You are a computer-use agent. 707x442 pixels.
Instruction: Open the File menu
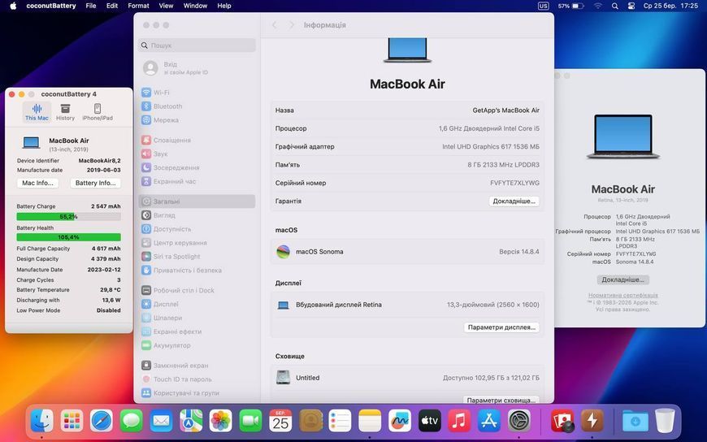pos(91,6)
